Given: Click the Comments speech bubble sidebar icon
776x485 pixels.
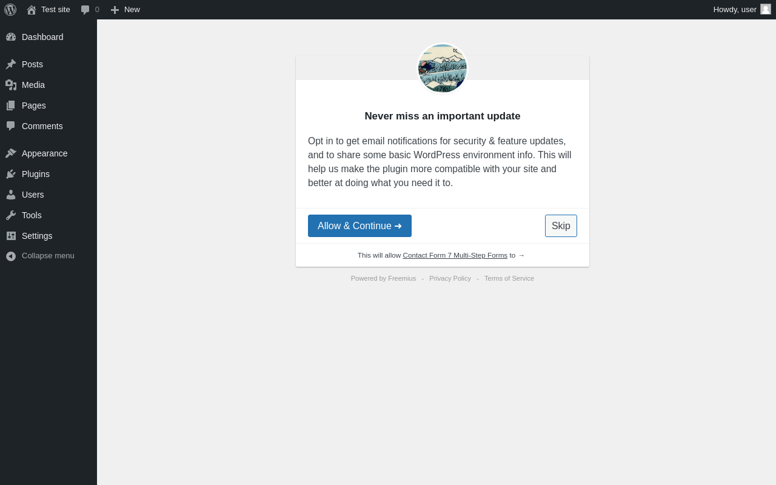Looking at the screenshot, I should click(x=11, y=126).
